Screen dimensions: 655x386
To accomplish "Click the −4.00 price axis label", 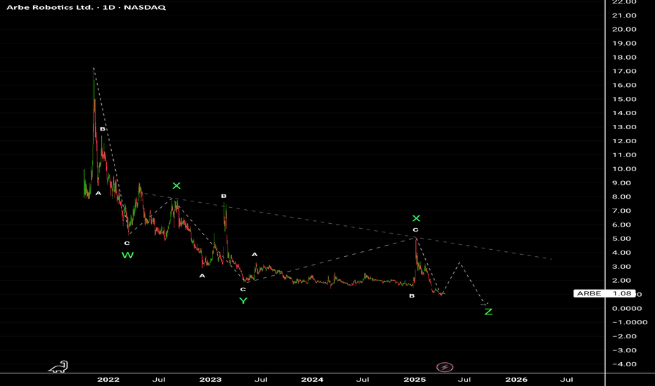I will 624,364.
